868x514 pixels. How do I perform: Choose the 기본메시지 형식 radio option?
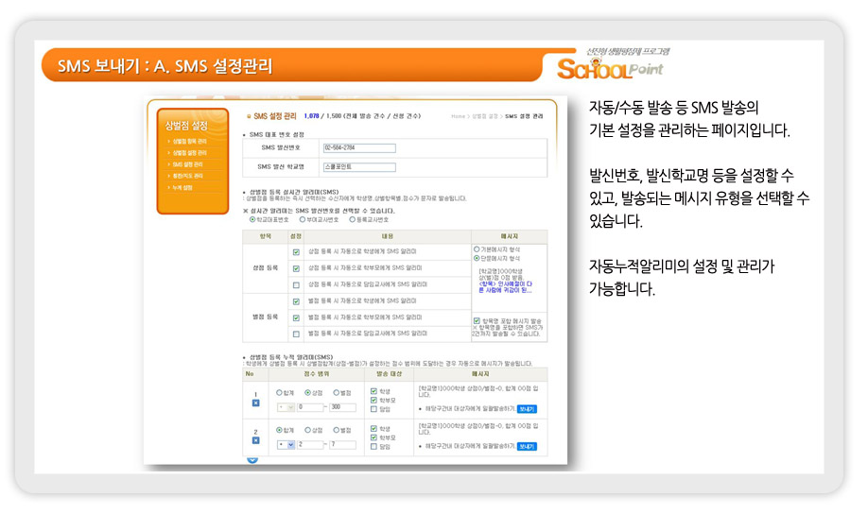(x=477, y=248)
